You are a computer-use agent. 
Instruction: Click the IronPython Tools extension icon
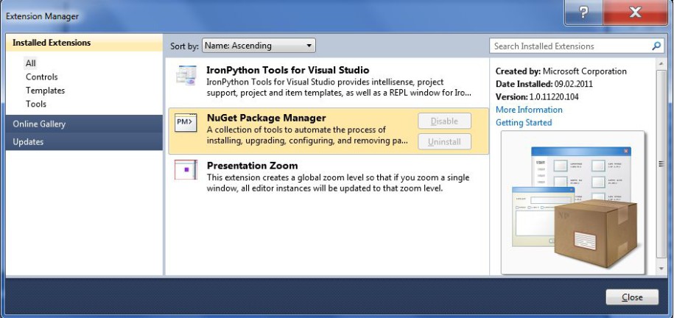tap(186, 75)
